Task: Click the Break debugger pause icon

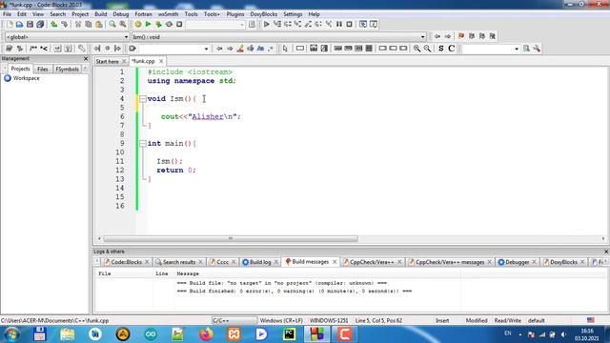Action: 339,24
